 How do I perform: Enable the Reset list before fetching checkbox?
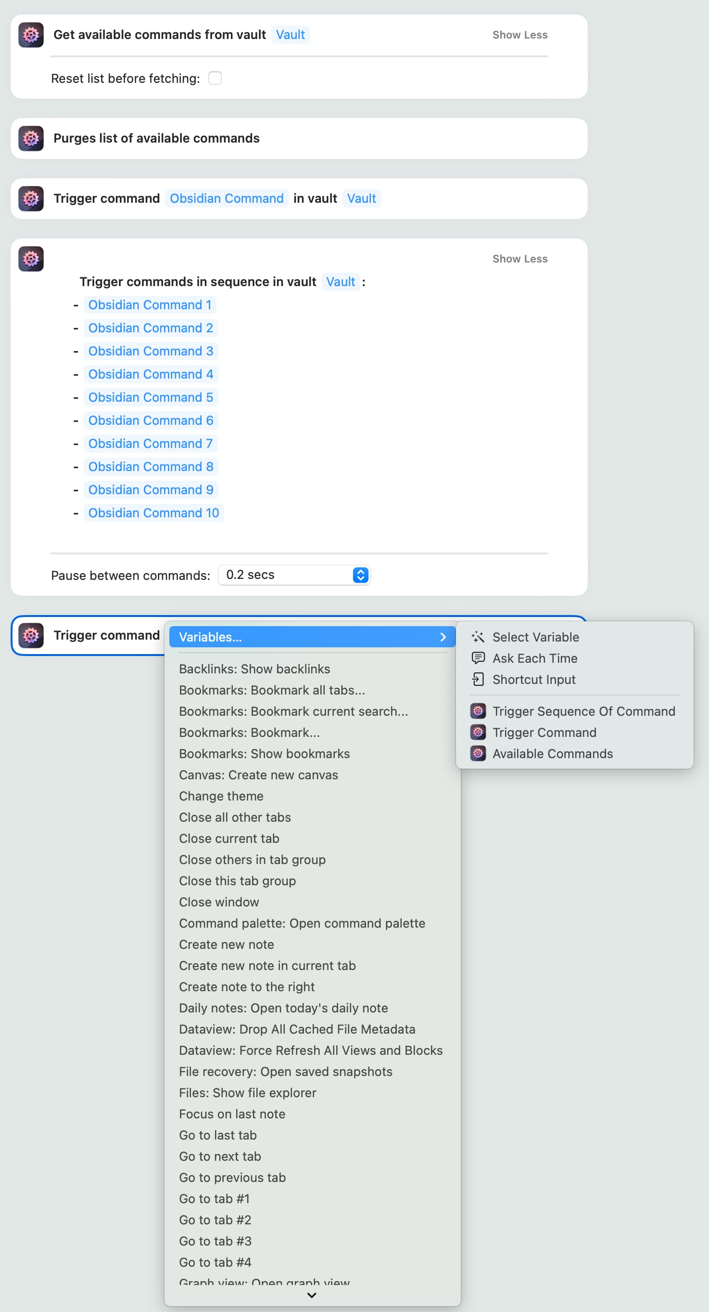pos(215,79)
